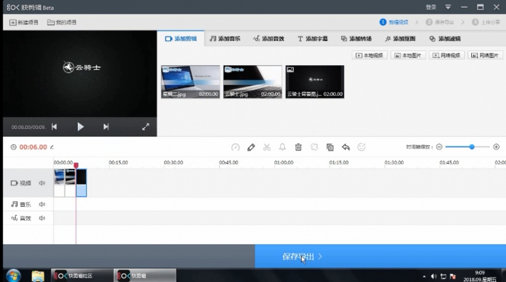
Task: Select 云骑士.jpg media thumbnail
Action: click(252, 82)
